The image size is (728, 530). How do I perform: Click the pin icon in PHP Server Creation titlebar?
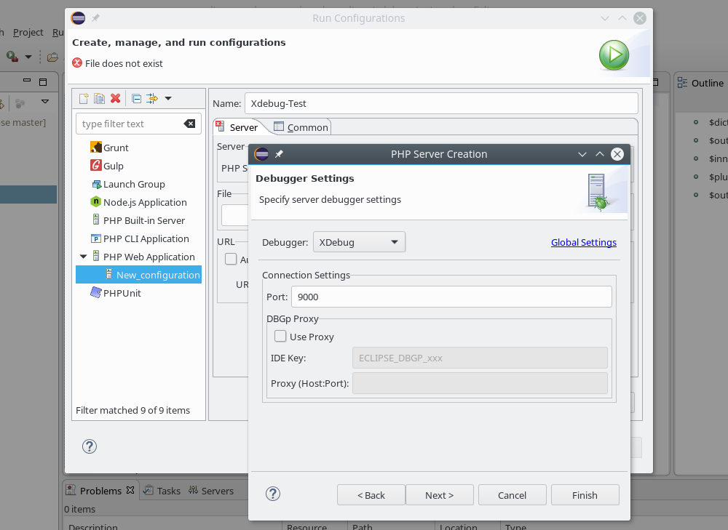[279, 154]
